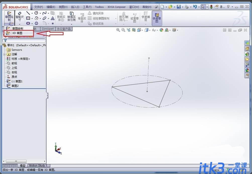Select 前视 plane in feature tree
The image size is (252, 174).
(12, 63)
